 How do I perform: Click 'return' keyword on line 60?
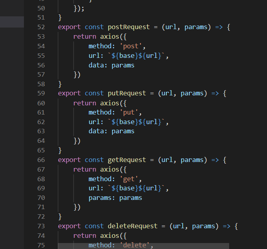[84, 103]
